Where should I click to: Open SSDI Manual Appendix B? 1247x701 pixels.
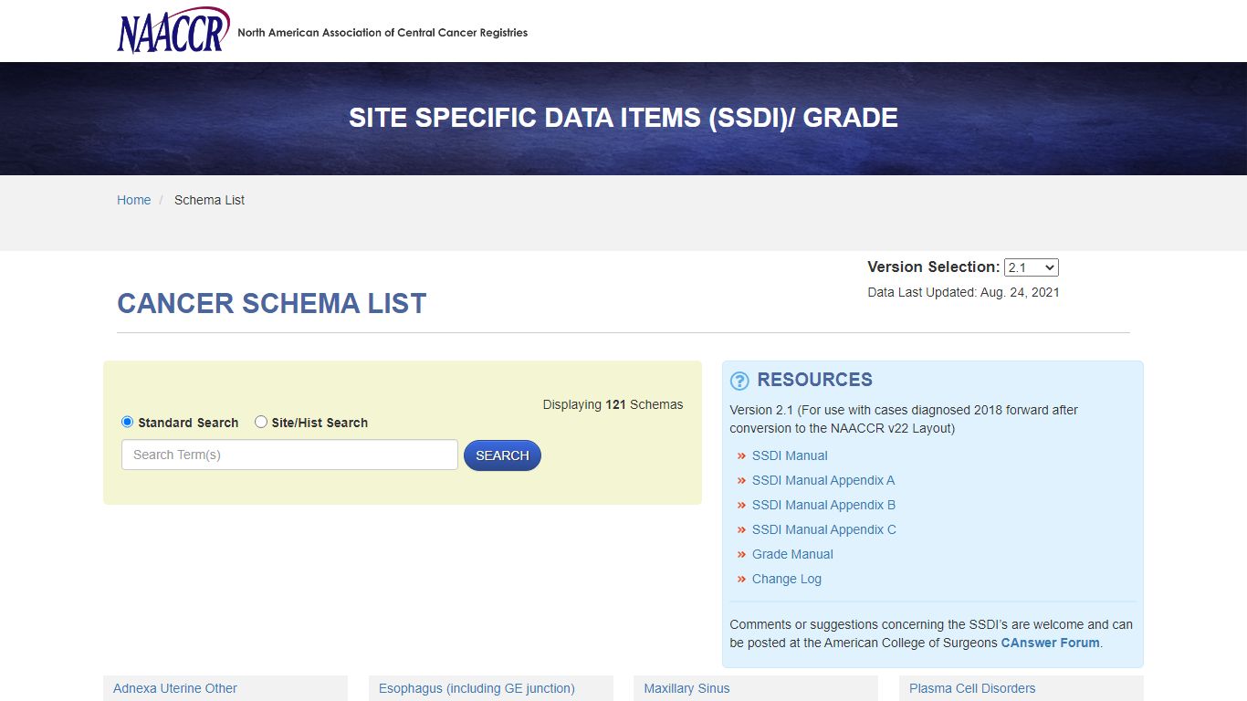coord(823,505)
